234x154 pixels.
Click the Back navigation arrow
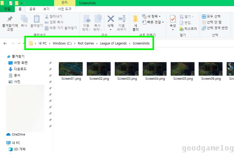coord(5,43)
